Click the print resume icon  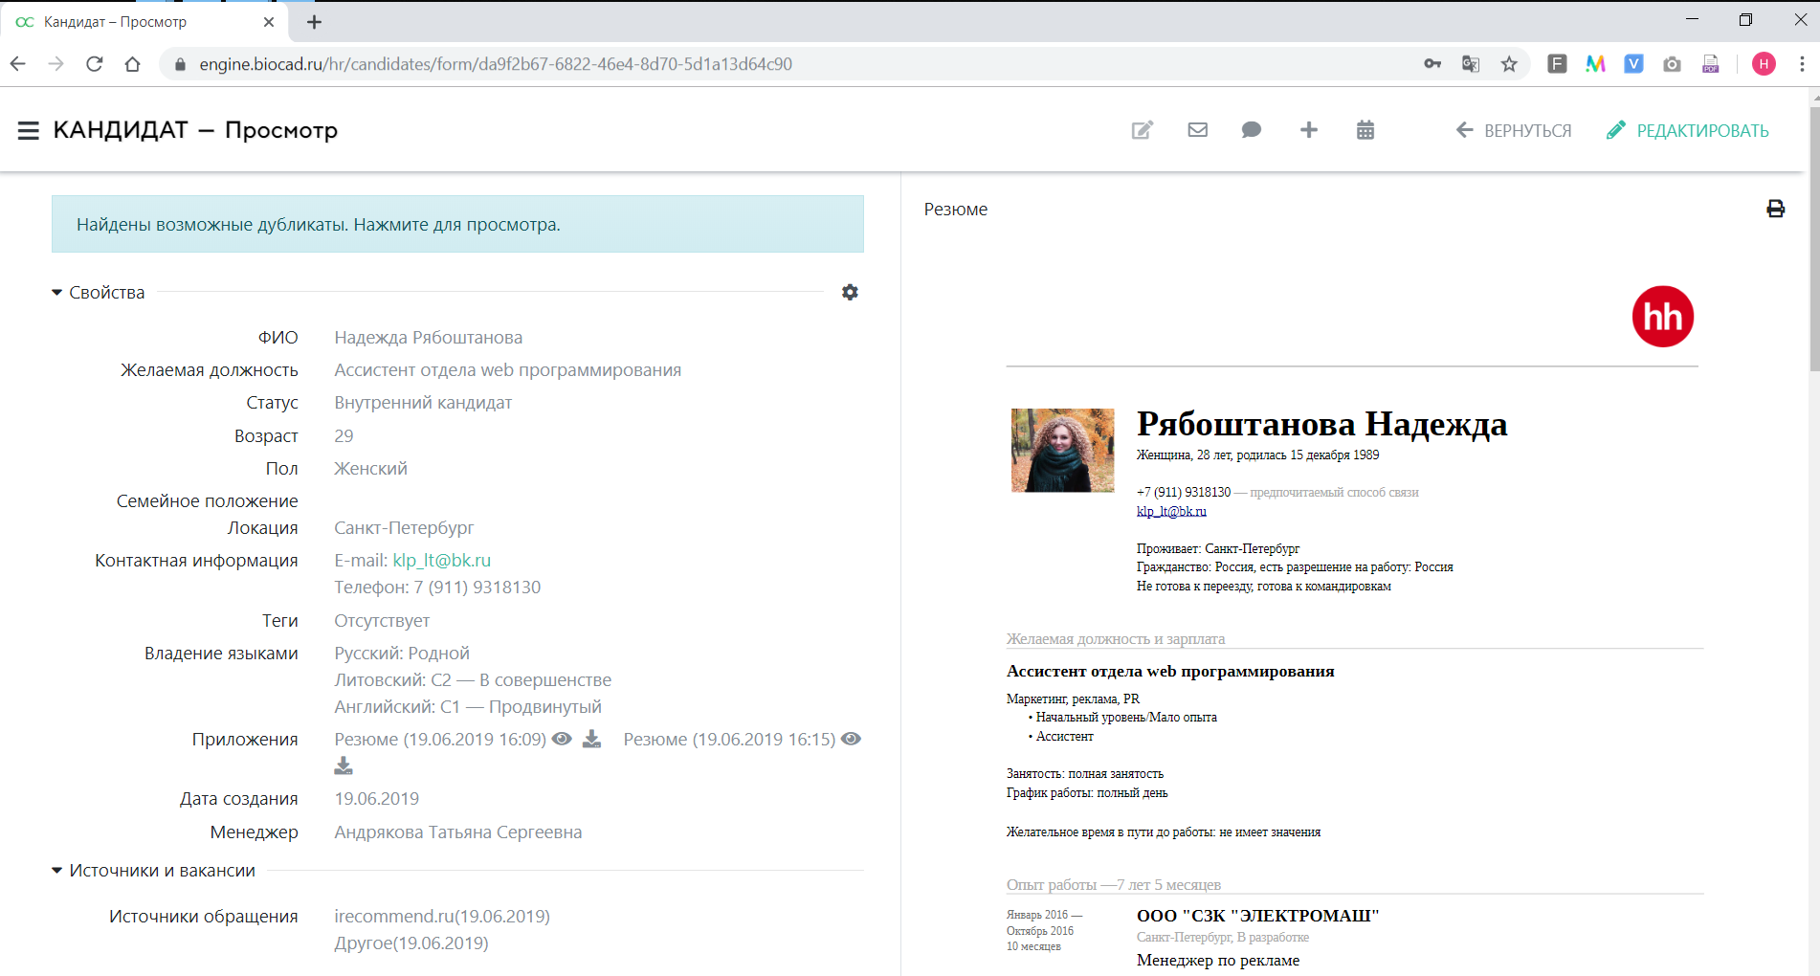tap(1775, 209)
